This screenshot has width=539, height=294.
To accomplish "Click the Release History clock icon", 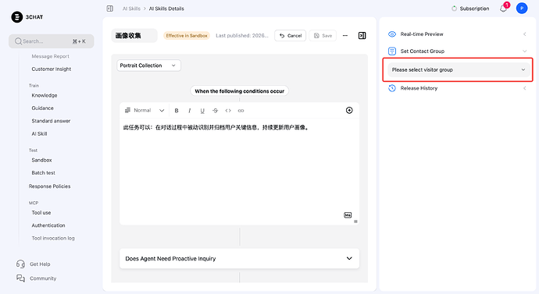I will click(392, 88).
